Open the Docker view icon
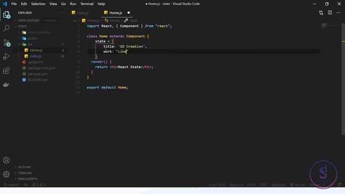The width and height of the screenshot is (345, 194). click(6, 85)
